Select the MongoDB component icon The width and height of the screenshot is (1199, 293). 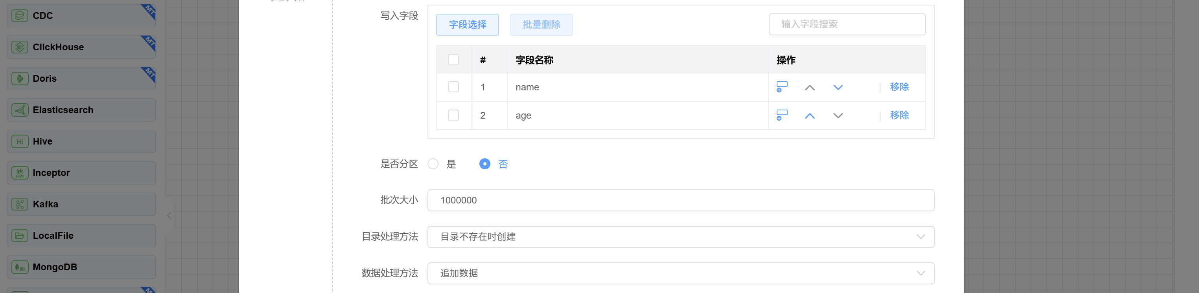20,267
